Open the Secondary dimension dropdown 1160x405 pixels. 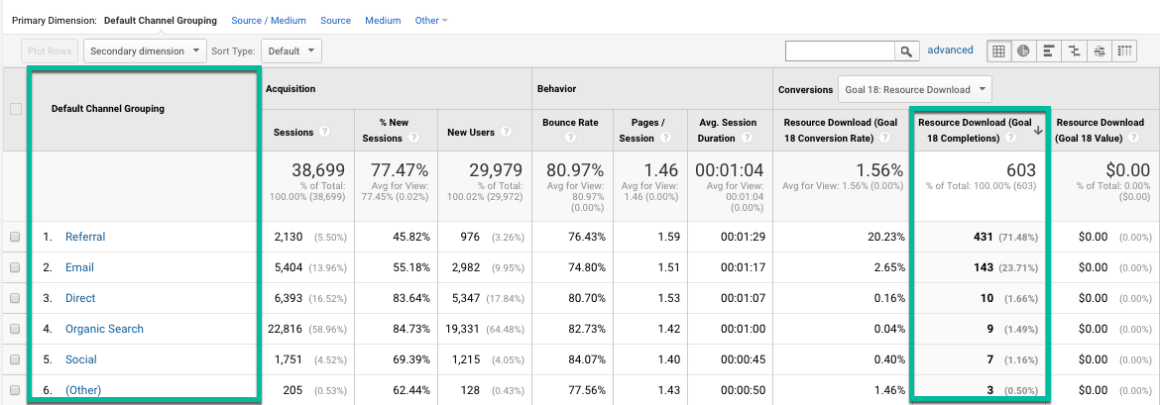(145, 51)
